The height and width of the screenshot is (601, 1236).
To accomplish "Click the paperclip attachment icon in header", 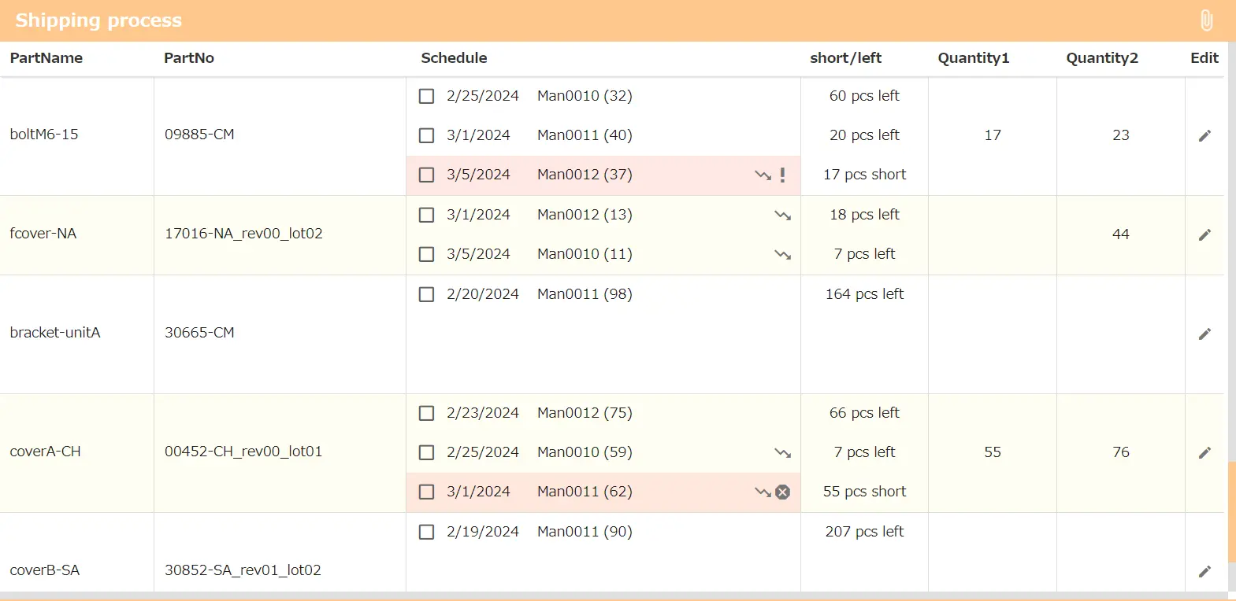I will click(1206, 20).
